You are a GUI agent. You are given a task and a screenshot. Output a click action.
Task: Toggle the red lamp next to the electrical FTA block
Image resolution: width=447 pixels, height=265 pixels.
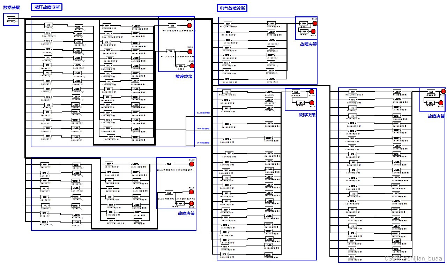(x=313, y=31)
